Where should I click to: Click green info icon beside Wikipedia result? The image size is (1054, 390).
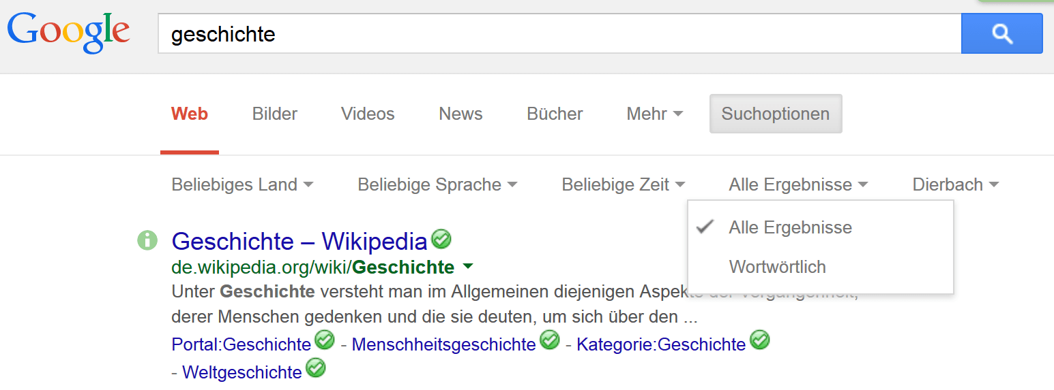pos(147,240)
